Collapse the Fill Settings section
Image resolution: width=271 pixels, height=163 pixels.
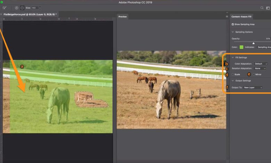click(233, 58)
